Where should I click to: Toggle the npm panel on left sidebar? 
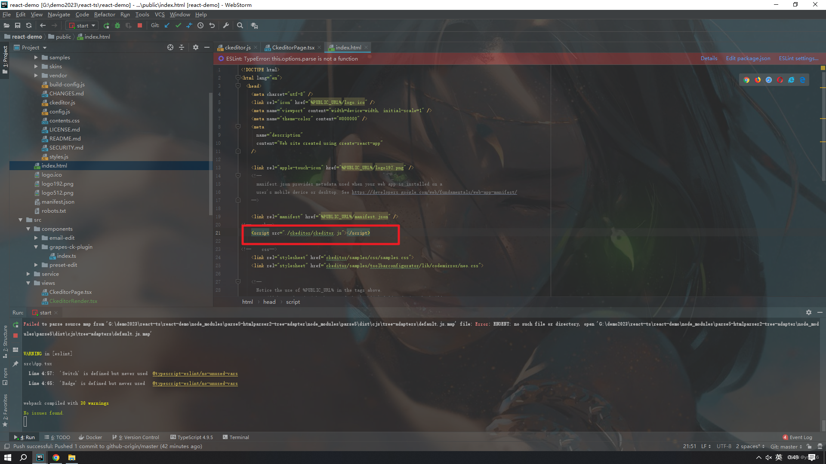[4, 379]
